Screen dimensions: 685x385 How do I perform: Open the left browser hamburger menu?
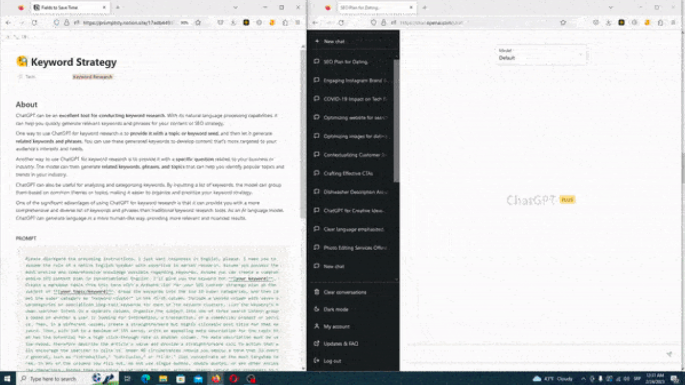click(298, 23)
